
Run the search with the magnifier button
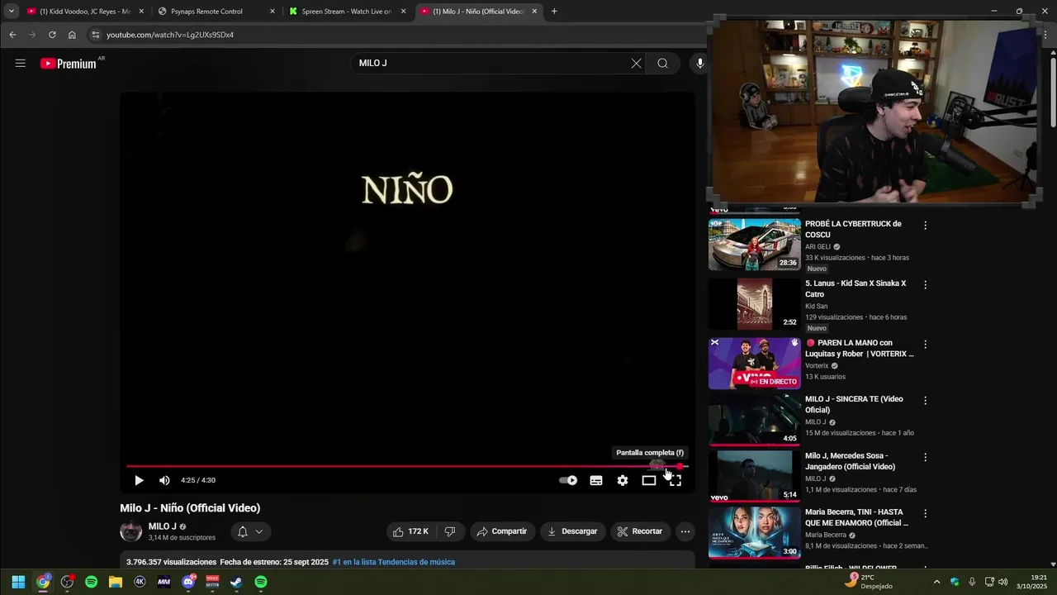click(x=662, y=63)
